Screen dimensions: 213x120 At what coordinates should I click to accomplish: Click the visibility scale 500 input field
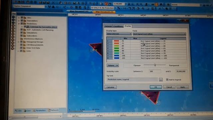point(155,71)
